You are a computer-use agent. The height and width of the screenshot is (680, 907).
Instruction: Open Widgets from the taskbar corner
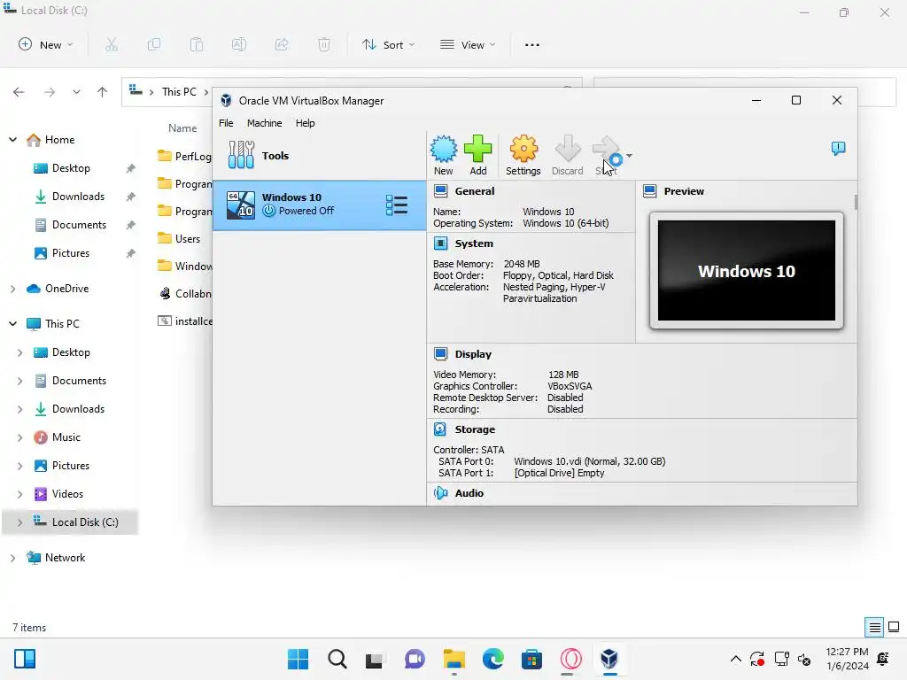25,659
